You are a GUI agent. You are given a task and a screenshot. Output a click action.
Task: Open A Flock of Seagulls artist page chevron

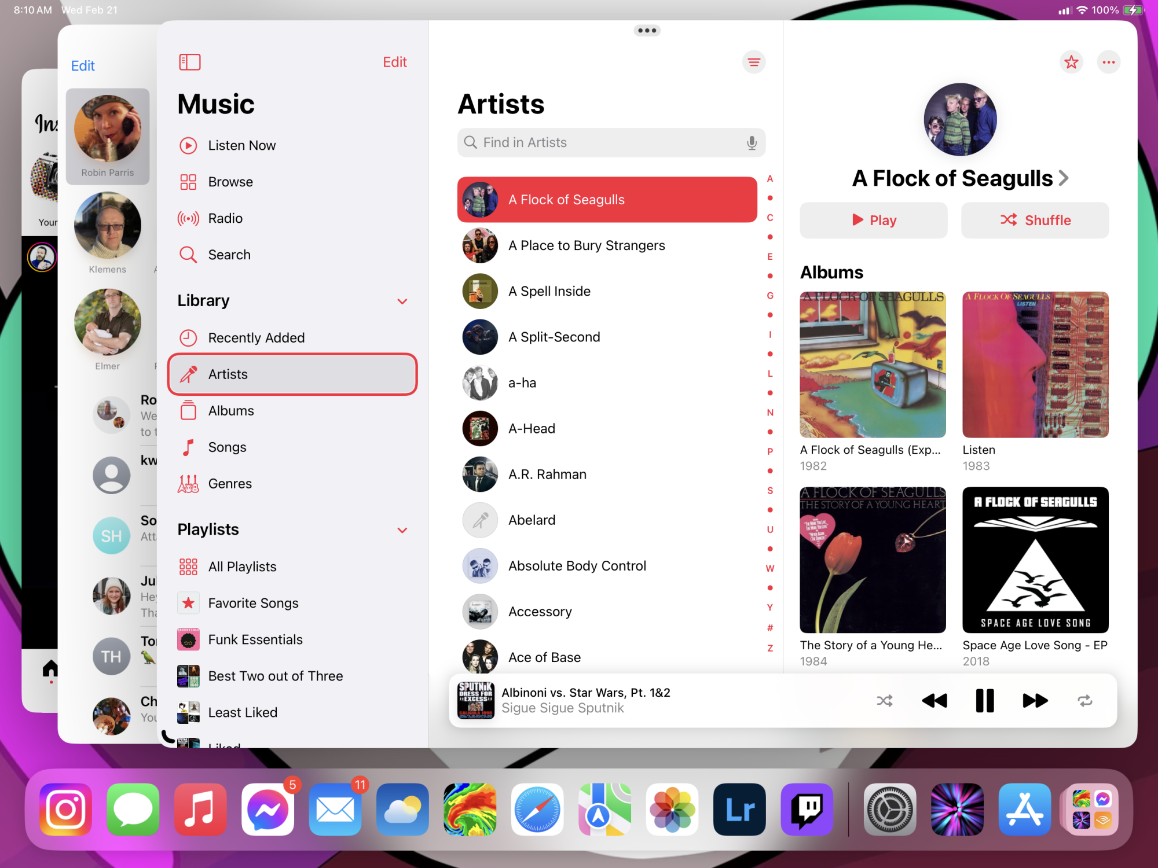click(1064, 178)
